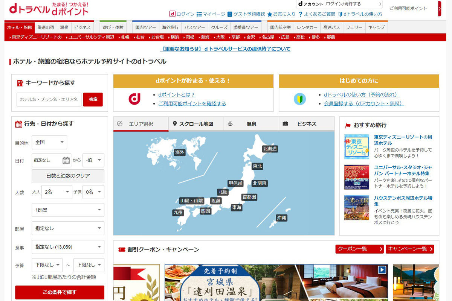This screenshot has width=452, height=301.
Task: Open ハウステンボス thumbnail image
Action: pyautogui.click(x=357, y=208)
